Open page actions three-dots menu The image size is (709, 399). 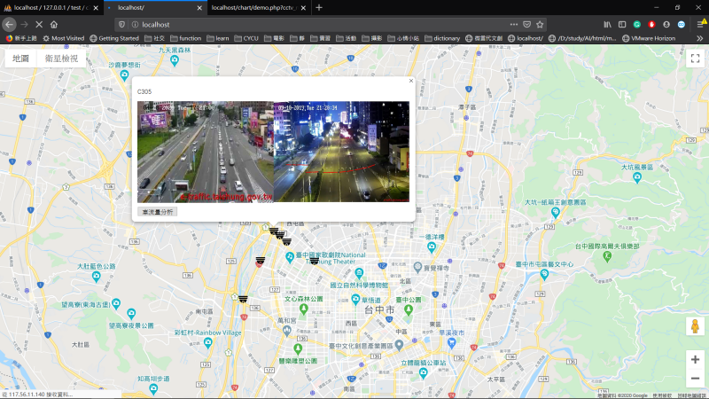(514, 25)
